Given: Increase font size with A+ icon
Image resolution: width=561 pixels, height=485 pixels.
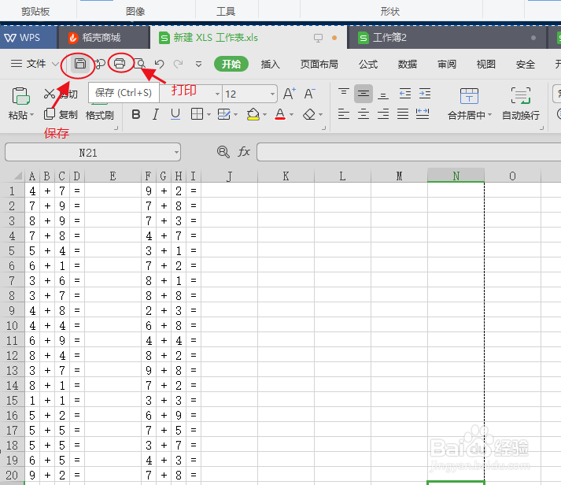Looking at the screenshot, I should [x=289, y=94].
